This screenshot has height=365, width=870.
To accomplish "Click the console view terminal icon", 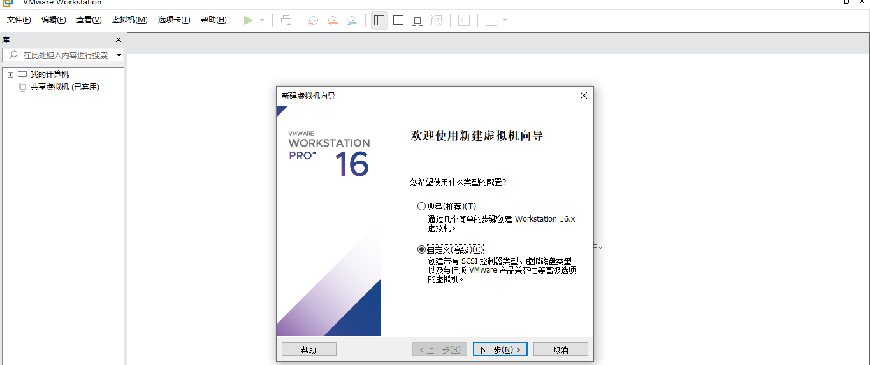I will coord(464,20).
